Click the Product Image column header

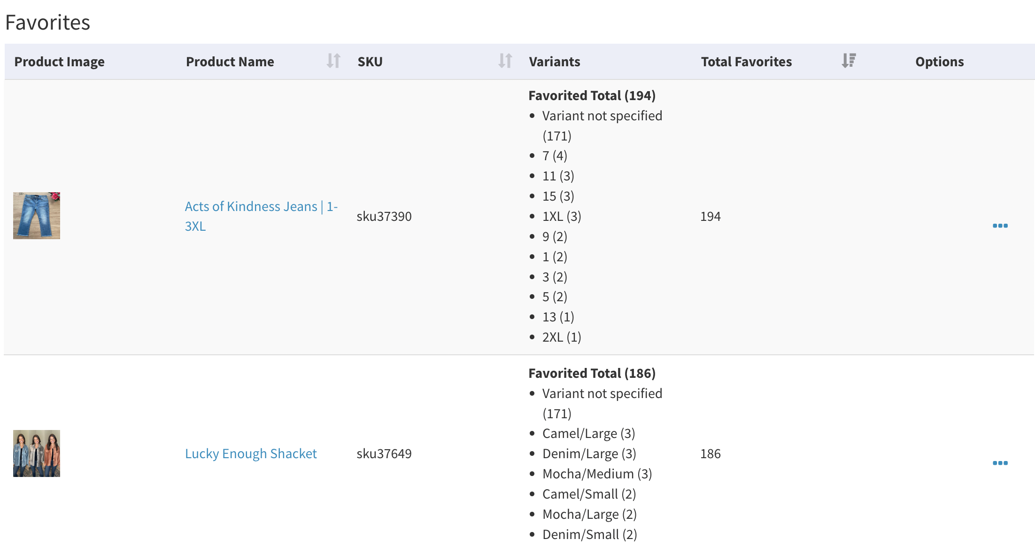point(59,62)
